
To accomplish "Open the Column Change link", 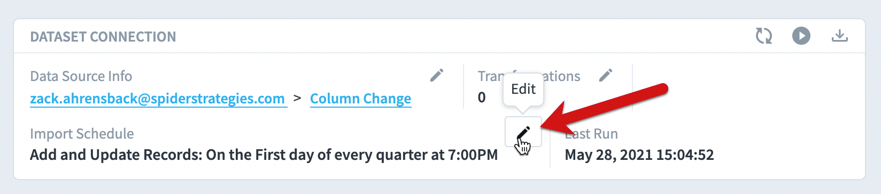I will (360, 99).
